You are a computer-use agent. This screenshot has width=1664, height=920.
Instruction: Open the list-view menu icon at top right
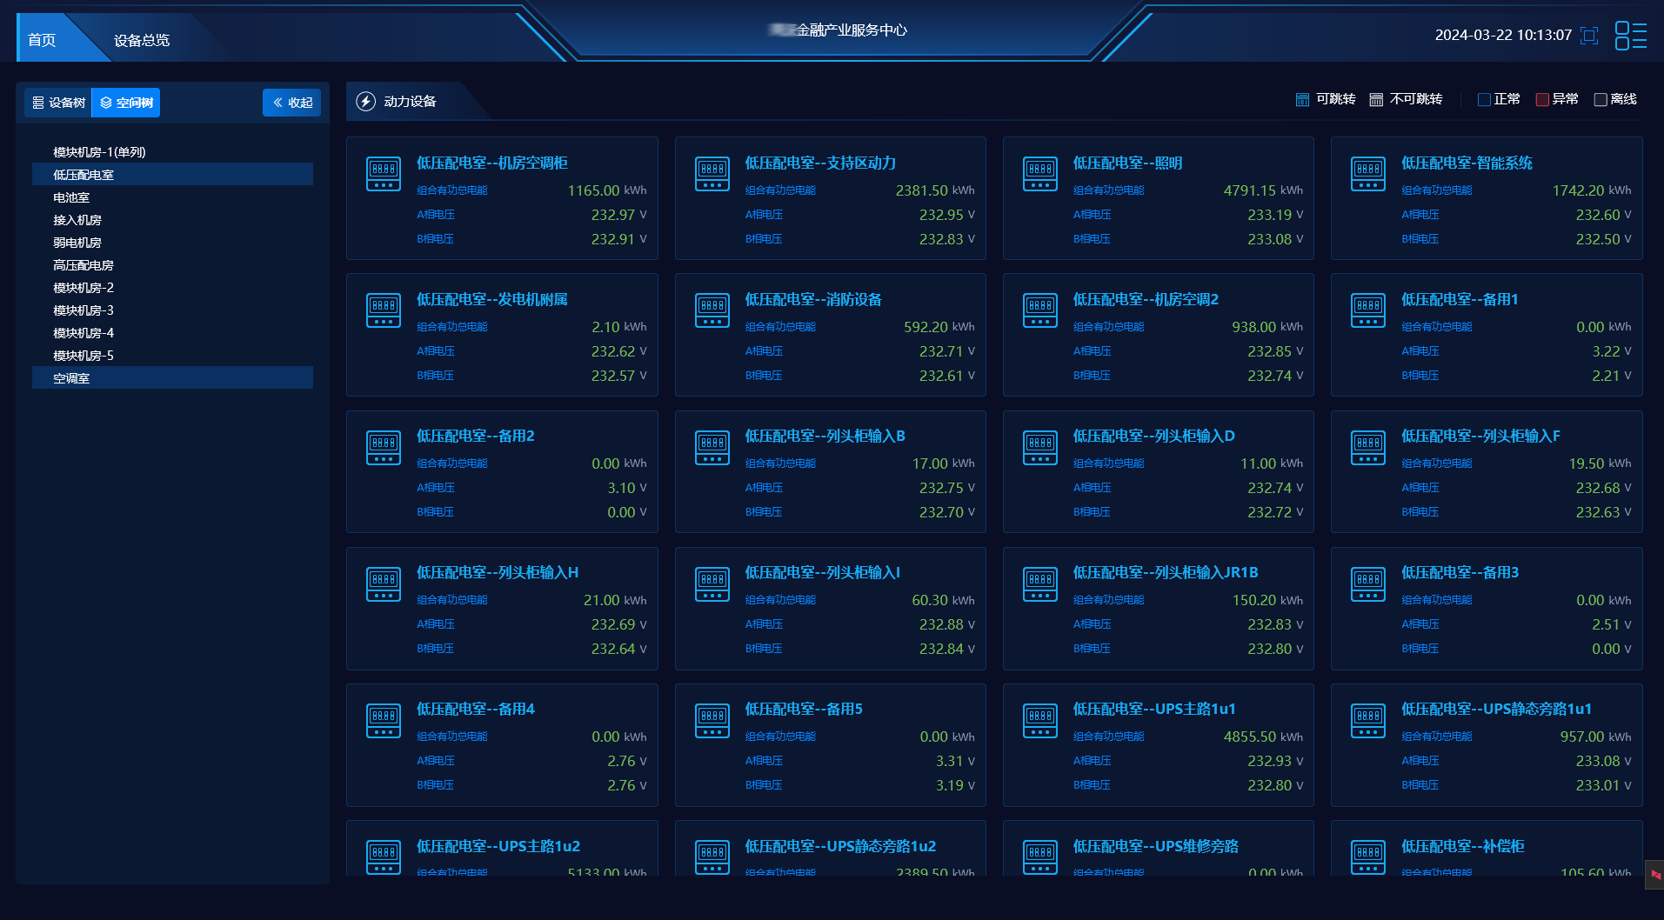1630,36
